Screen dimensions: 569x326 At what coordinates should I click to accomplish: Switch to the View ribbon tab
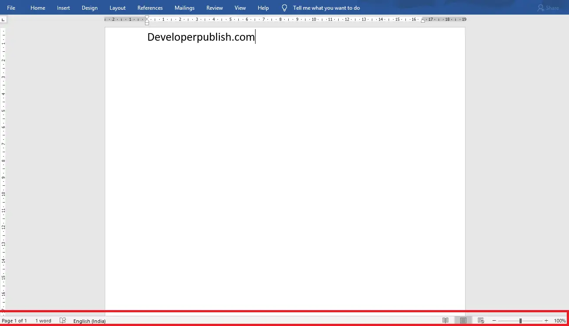coord(240,8)
